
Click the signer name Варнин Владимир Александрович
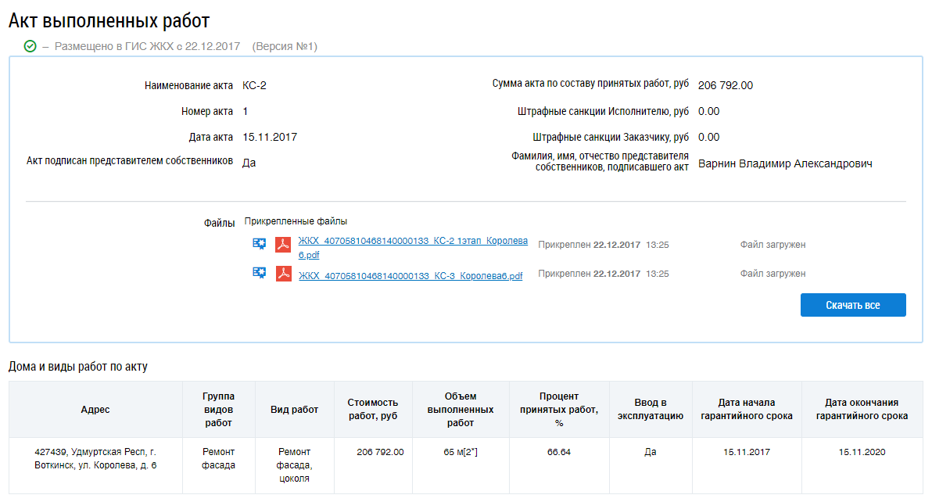pyautogui.click(x=785, y=164)
